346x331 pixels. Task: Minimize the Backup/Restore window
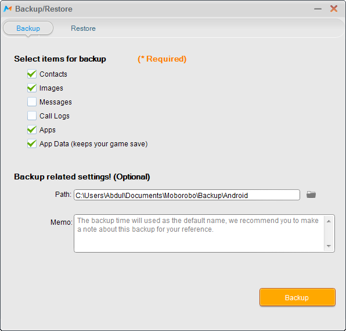pyautogui.click(x=318, y=9)
